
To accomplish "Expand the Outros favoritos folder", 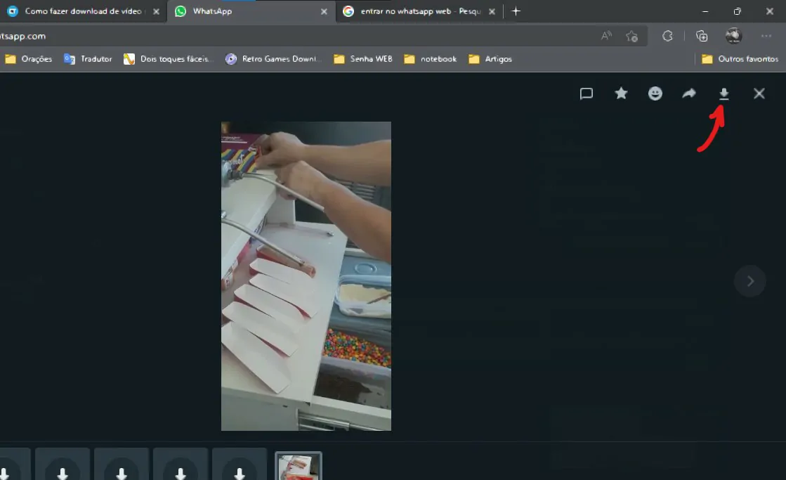I will tap(740, 59).
